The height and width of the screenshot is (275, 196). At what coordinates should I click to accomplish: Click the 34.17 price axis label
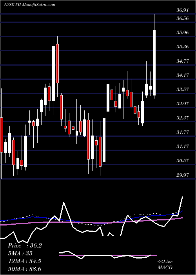pyautogui.click(x=183, y=75)
